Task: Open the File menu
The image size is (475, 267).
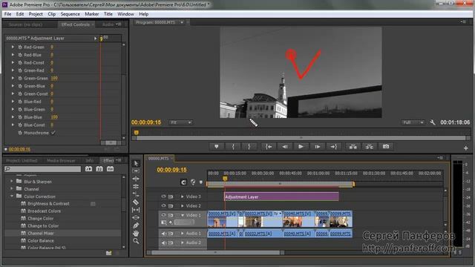Action: coord(7,14)
